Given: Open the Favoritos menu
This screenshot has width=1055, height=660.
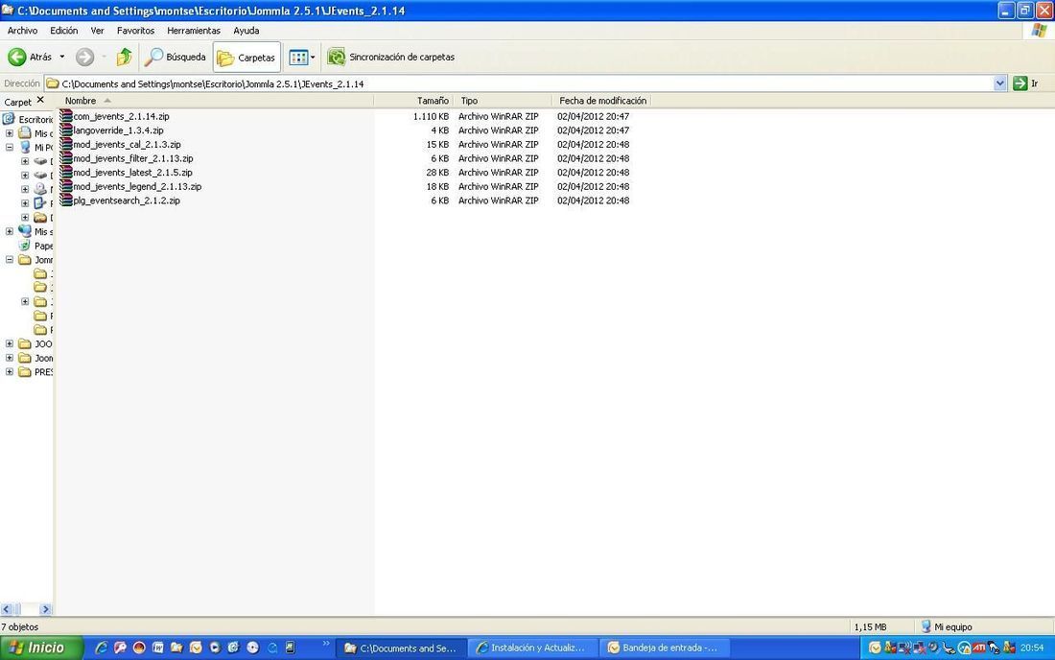Looking at the screenshot, I should 135,31.
